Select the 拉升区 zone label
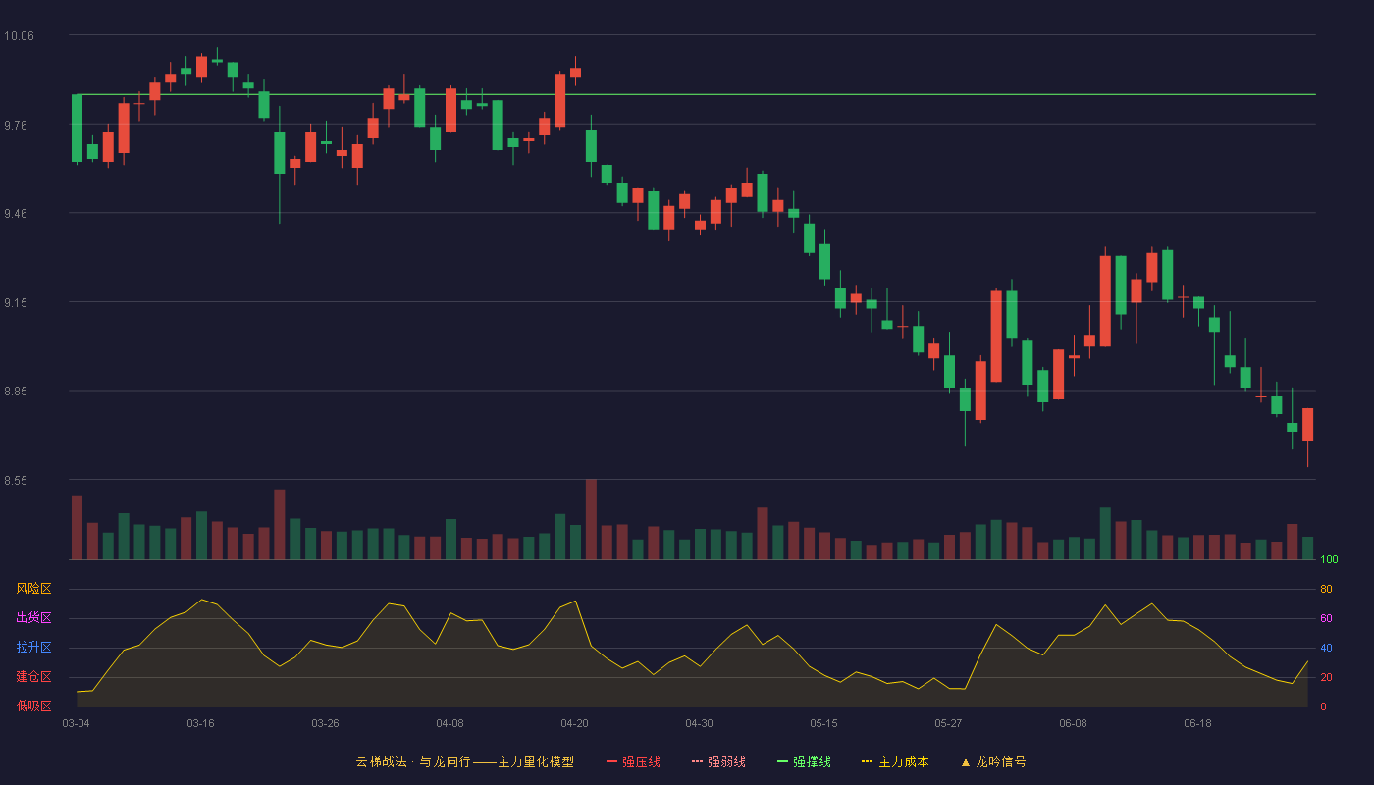The height and width of the screenshot is (785, 1374). point(33,648)
